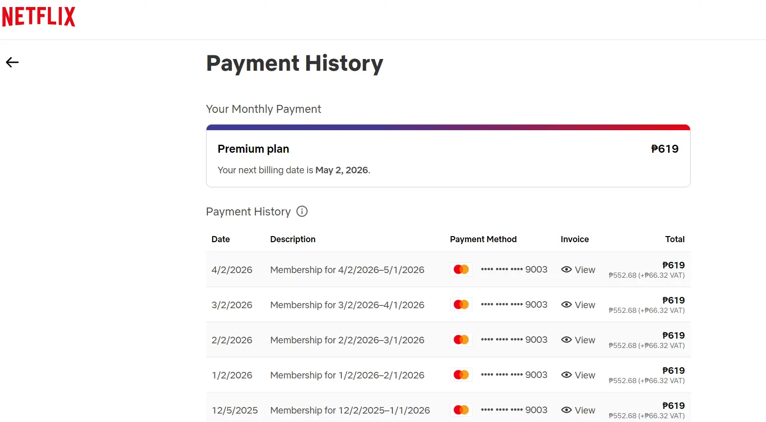
Task: Click card number ending 9003 in 2/2/2026 row
Action: [514, 340]
